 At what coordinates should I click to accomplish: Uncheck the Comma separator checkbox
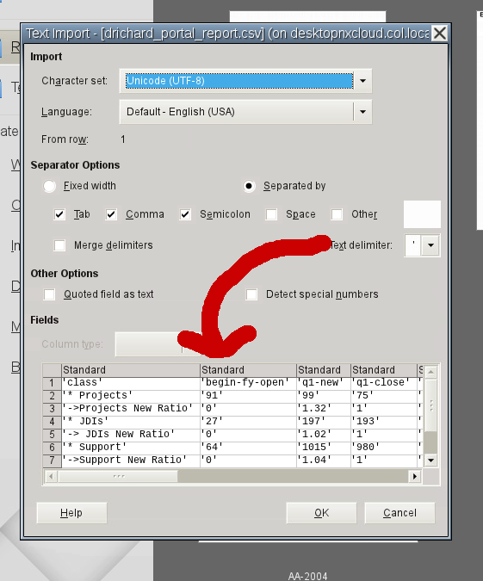(x=111, y=214)
